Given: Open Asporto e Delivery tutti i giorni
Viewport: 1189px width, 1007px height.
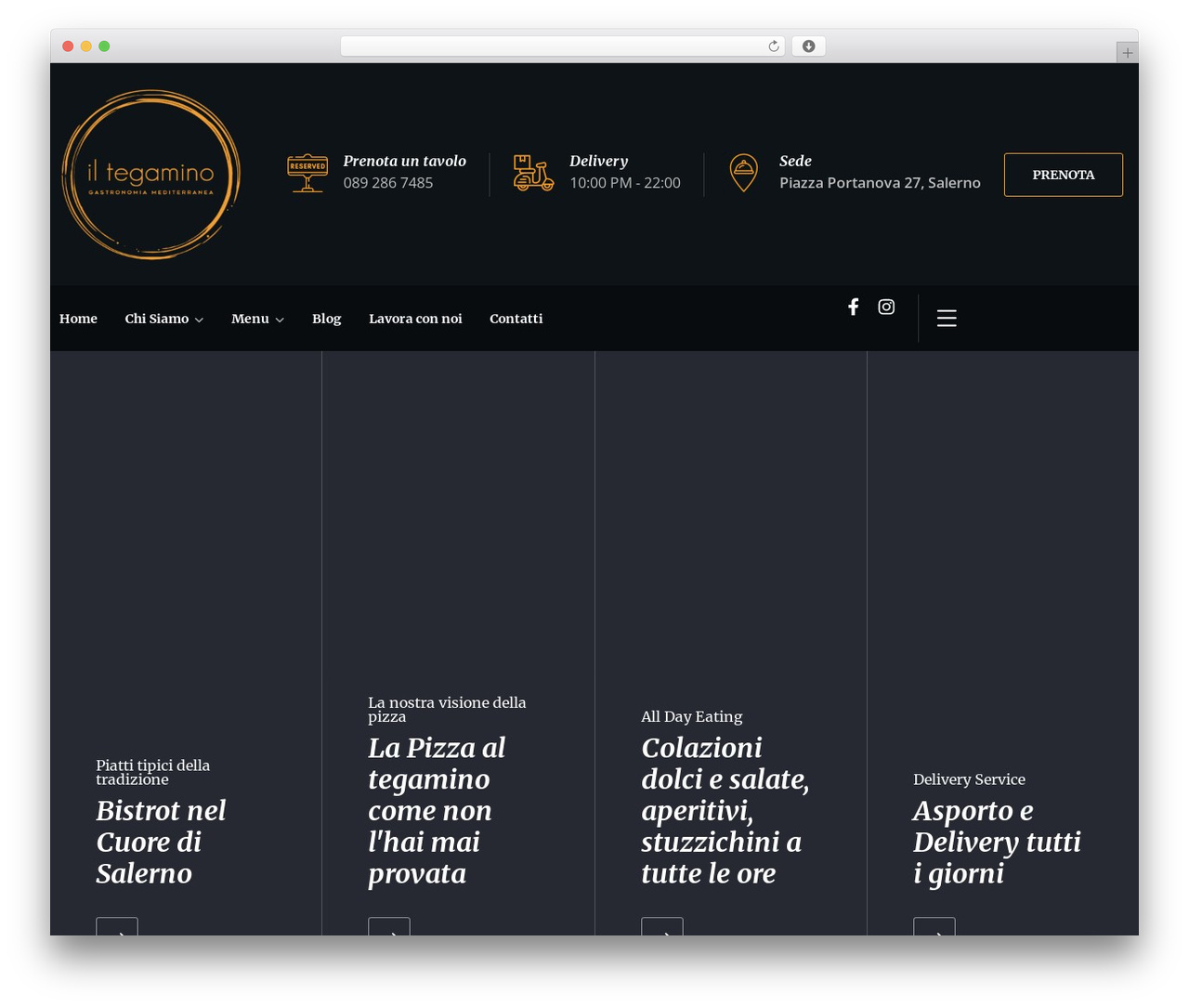Looking at the screenshot, I should click(x=997, y=842).
